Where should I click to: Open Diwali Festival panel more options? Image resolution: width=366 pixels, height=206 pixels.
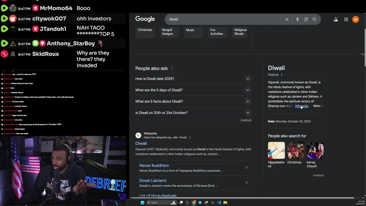[x=282, y=75]
